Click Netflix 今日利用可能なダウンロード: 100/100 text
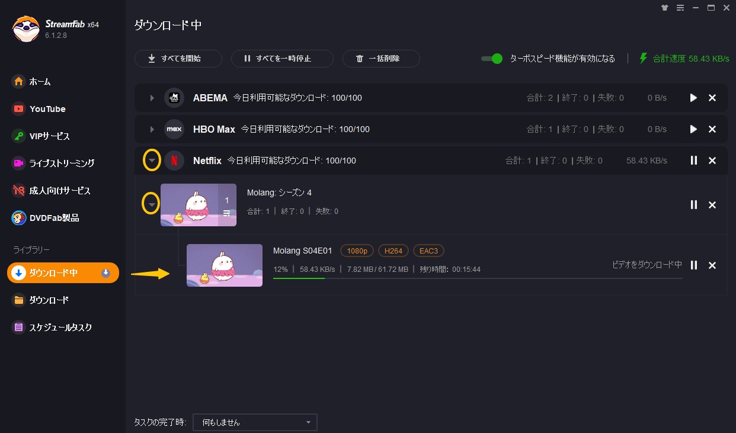Image resolution: width=736 pixels, height=433 pixels. tap(292, 161)
